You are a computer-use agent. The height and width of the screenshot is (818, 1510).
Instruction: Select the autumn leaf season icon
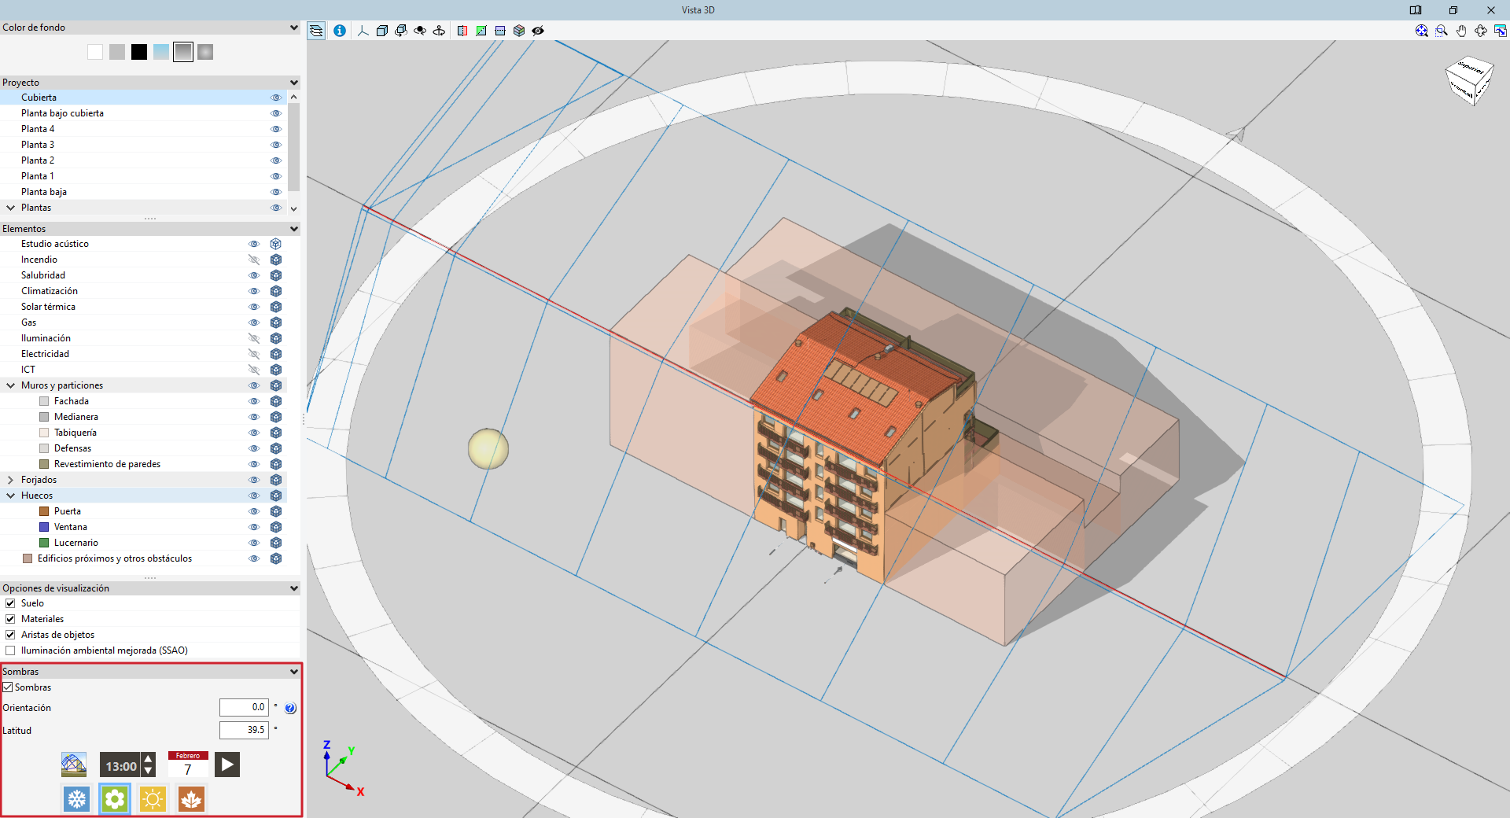pos(191,800)
